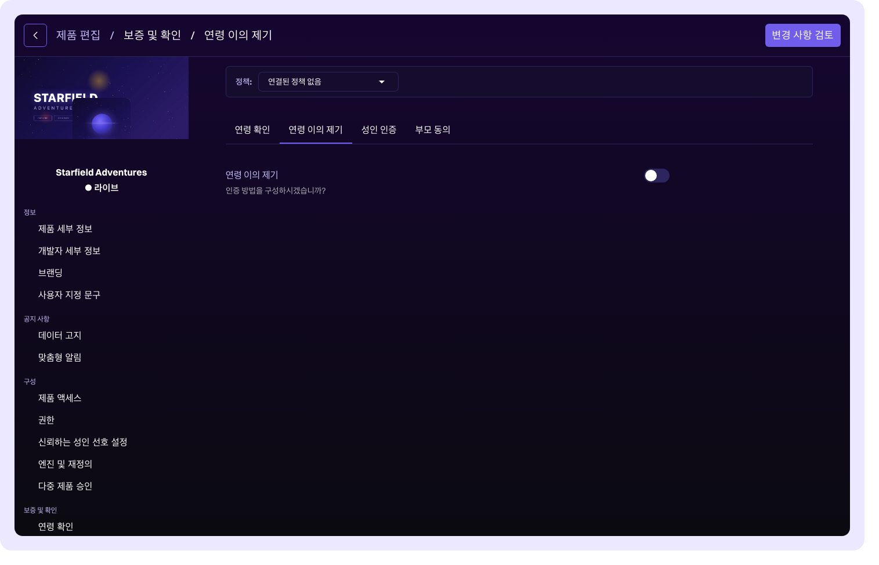Open the 부모 동의 tab
The width and height of the screenshot is (879, 565).
click(433, 130)
